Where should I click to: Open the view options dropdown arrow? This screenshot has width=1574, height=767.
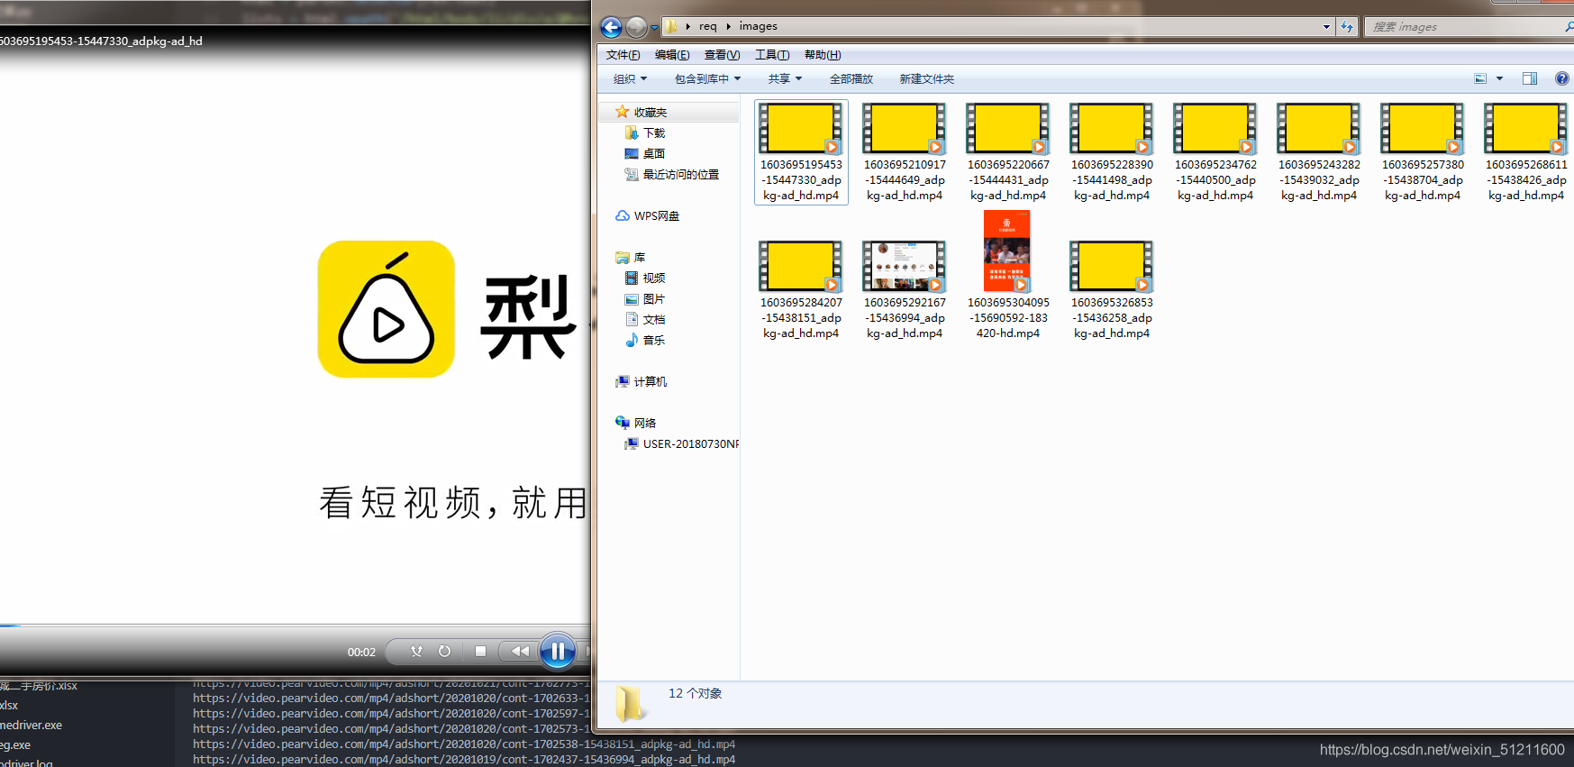(x=1499, y=78)
